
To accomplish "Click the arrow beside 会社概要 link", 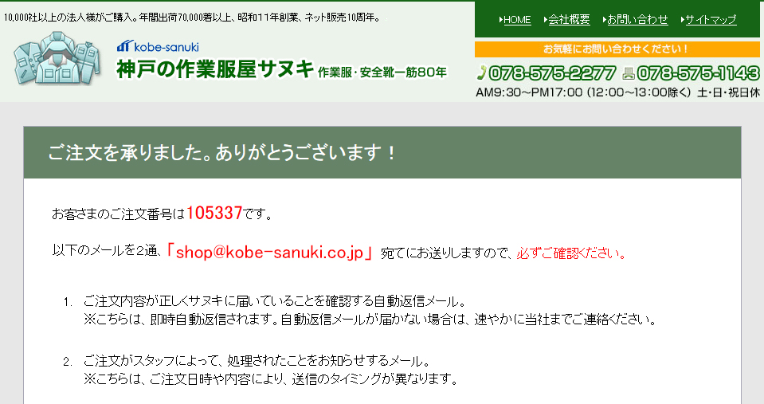I will [x=545, y=20].
